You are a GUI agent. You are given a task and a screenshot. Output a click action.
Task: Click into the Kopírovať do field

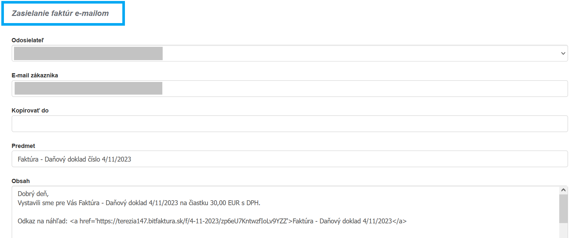click(x=290, y=124)
